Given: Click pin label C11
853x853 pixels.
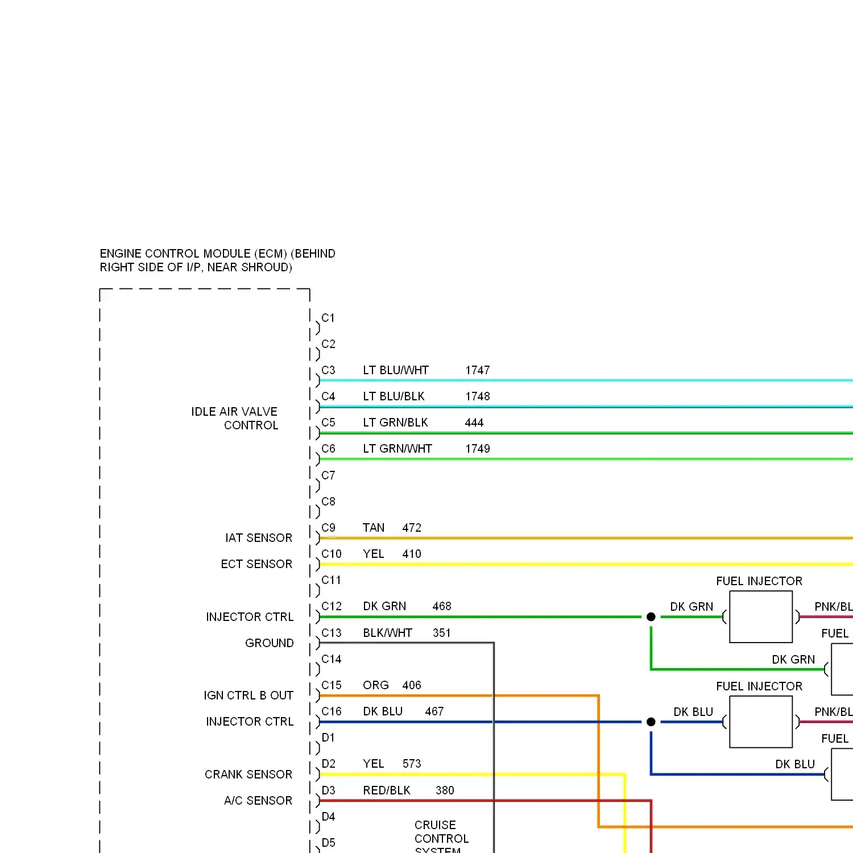Looking at the screenshot, I should [331, 580].
